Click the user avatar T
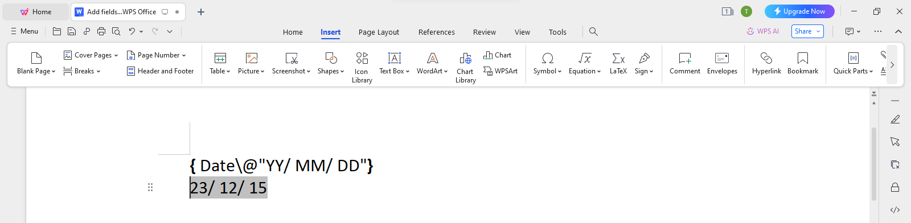This screenshot has width=911, height=223. (x=746, y=11)
